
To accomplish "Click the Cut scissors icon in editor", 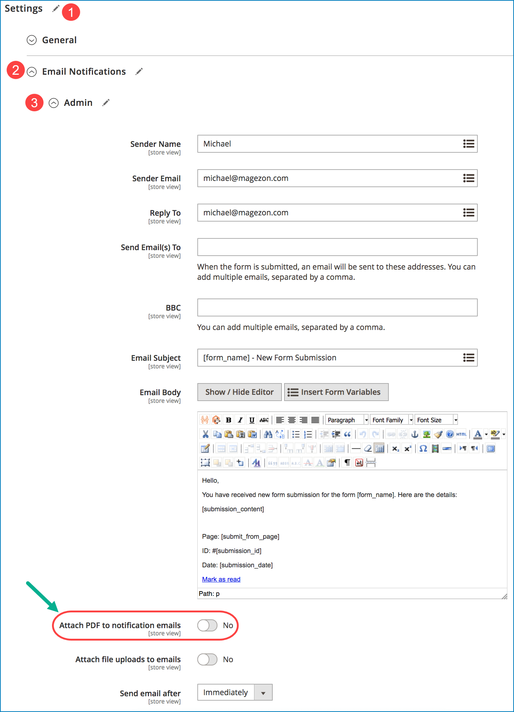I will tap(205, 434).
